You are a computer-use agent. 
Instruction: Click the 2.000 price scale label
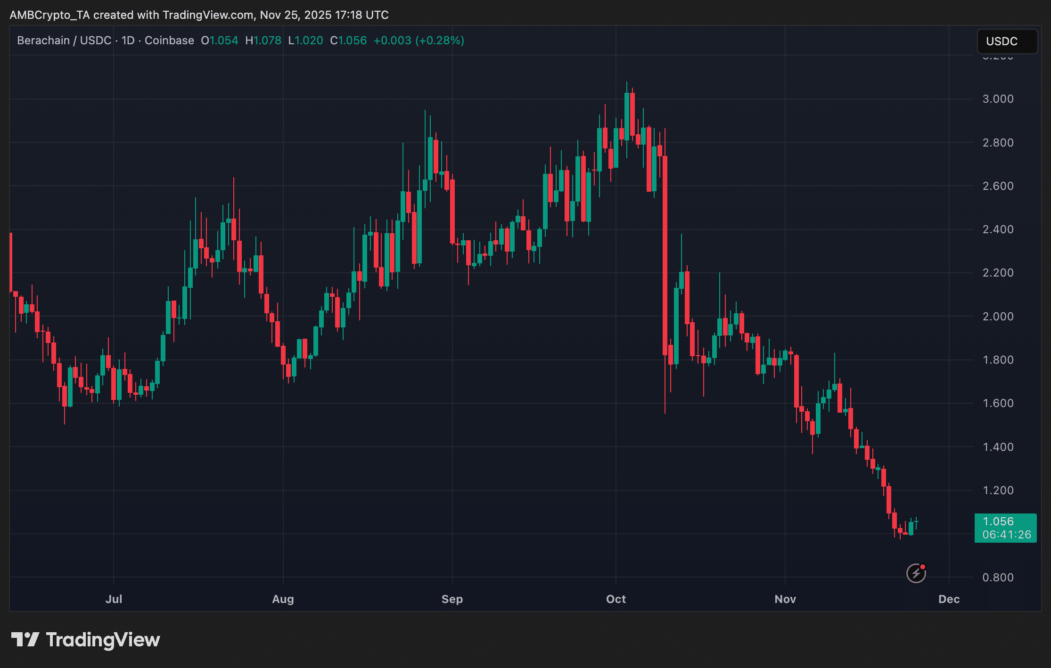click(x=998, y=317)
